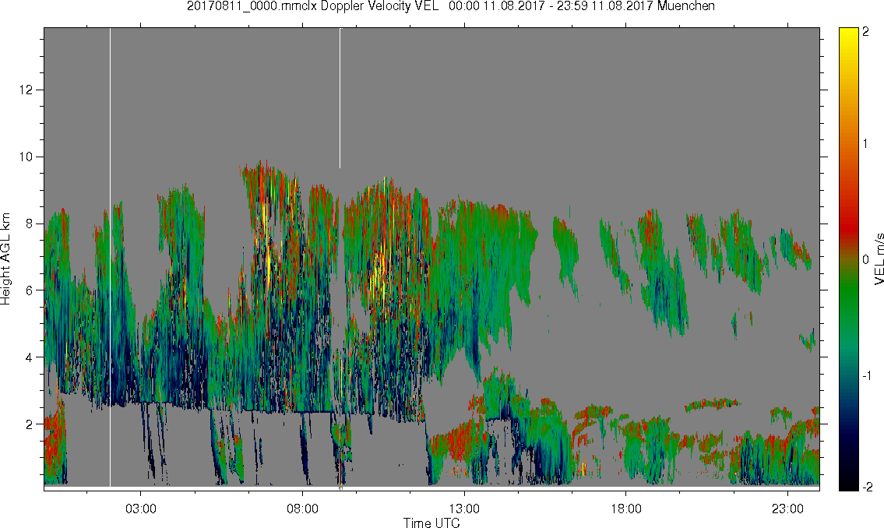Click the colorbar tick label '1'
Screen dimensions: 884x528
(865, 144)
